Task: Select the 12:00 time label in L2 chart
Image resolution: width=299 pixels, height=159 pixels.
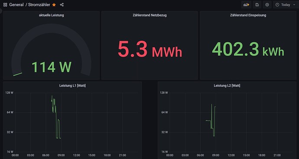Action: [231, 156]
